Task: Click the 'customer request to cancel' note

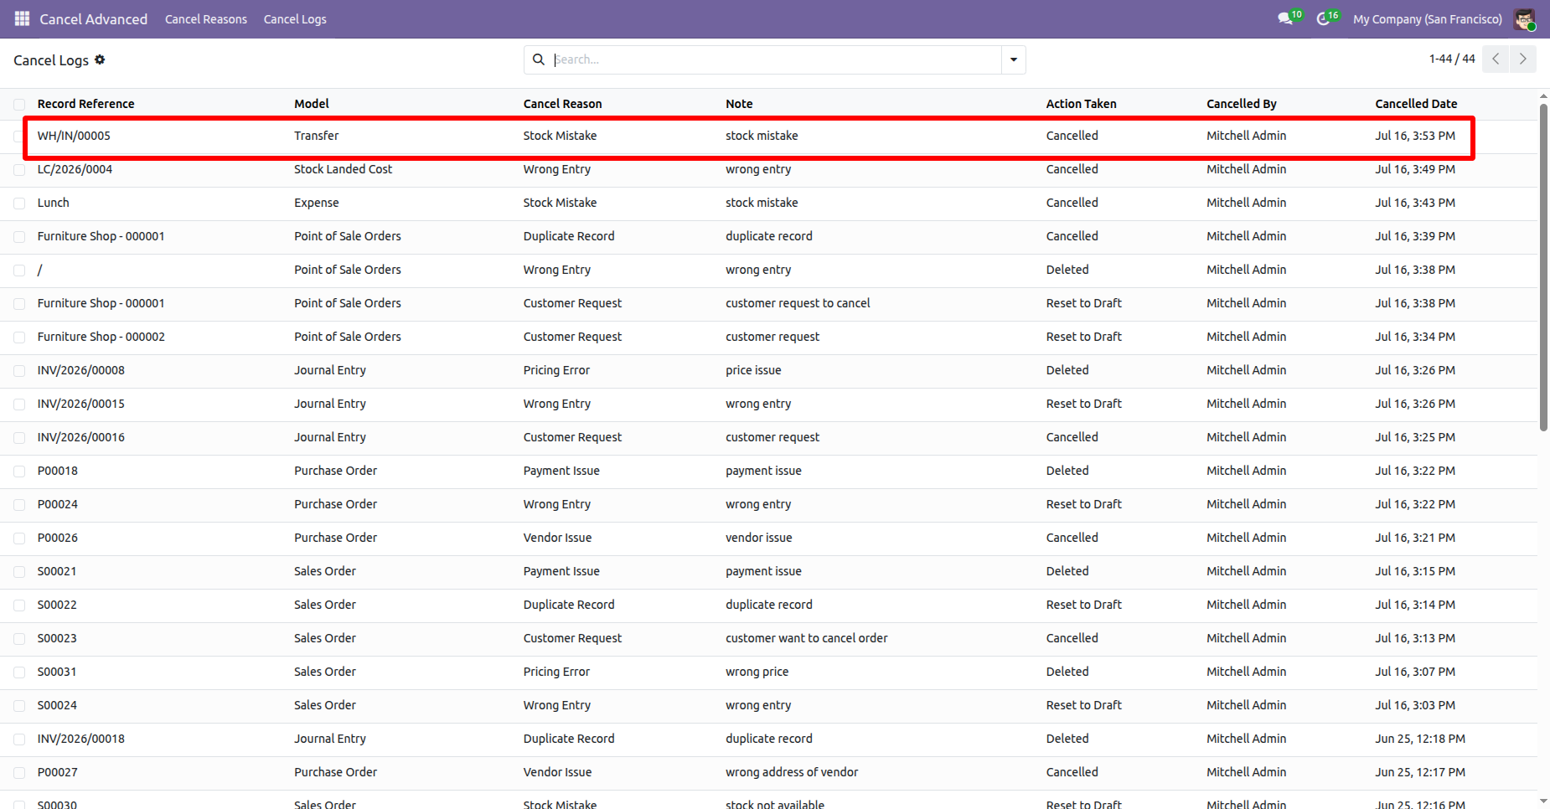Action: pyautogui.click(x=798, y=303)
